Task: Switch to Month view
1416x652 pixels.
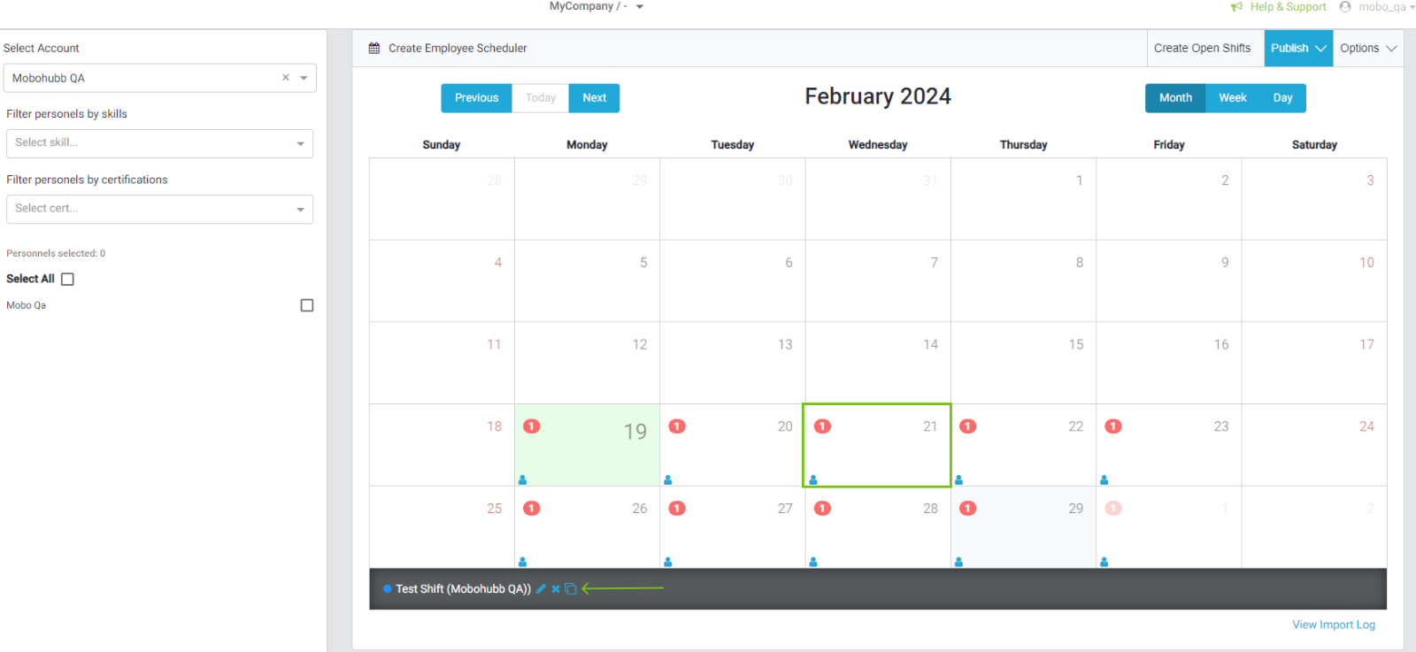Action: tap(1175, 98)
